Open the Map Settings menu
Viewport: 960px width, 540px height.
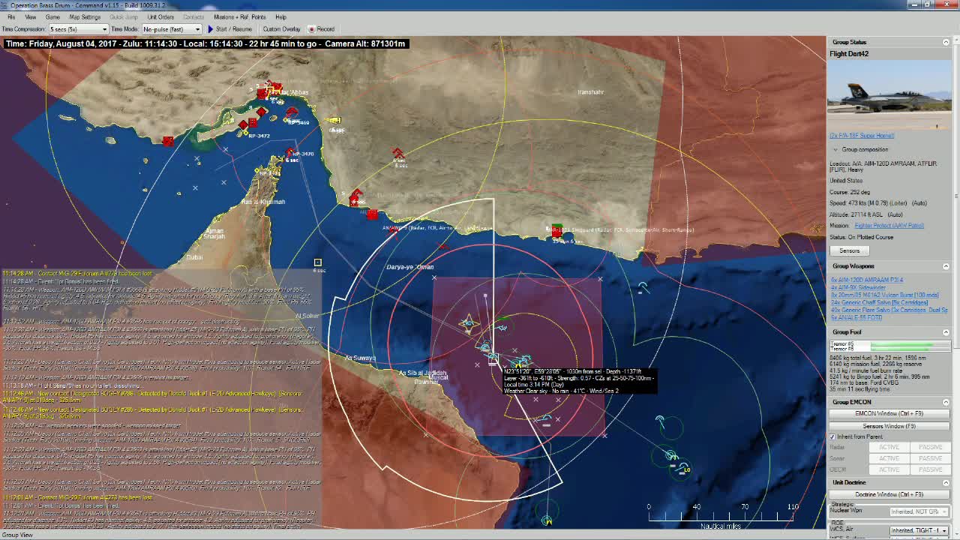pyautogui.click(x=85, y=16)
